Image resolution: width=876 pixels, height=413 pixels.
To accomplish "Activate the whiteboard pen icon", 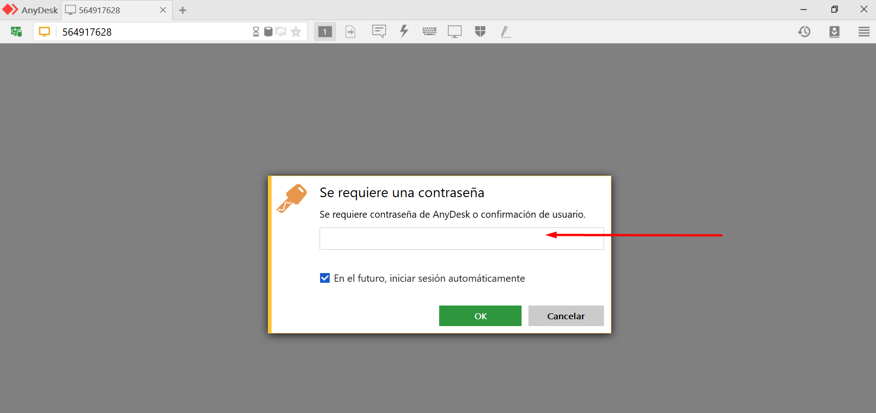I will click(x=506, y=32).
